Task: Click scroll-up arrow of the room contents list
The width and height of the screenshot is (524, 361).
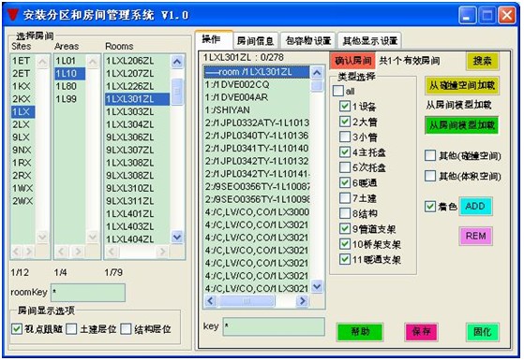Action: (x=317, y=72)
